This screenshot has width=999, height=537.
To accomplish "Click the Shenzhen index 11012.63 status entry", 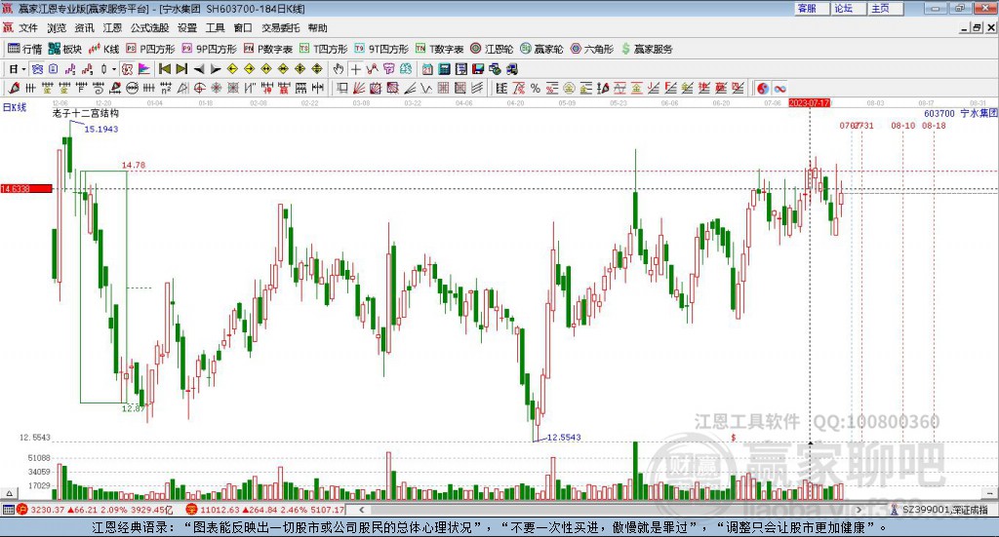I will click(x=265, y=510).
